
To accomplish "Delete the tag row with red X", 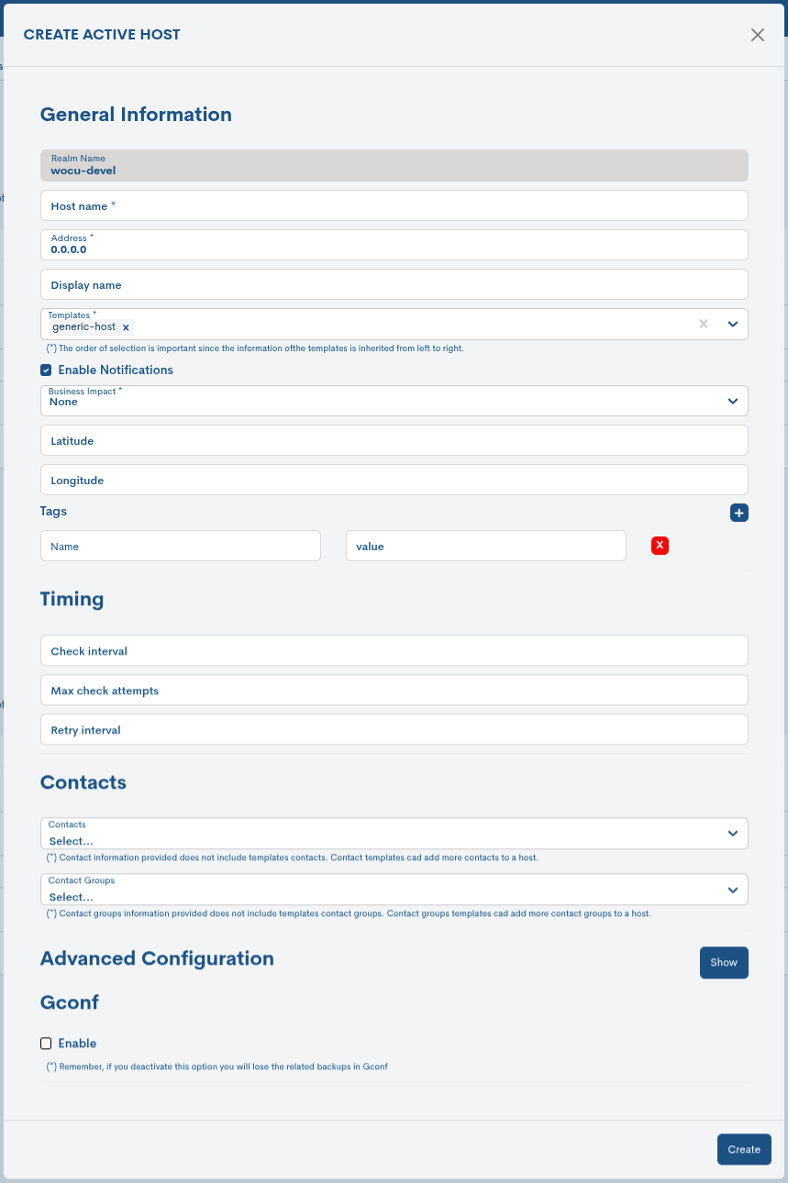I will pyautogui.click(x=660, y=546).
